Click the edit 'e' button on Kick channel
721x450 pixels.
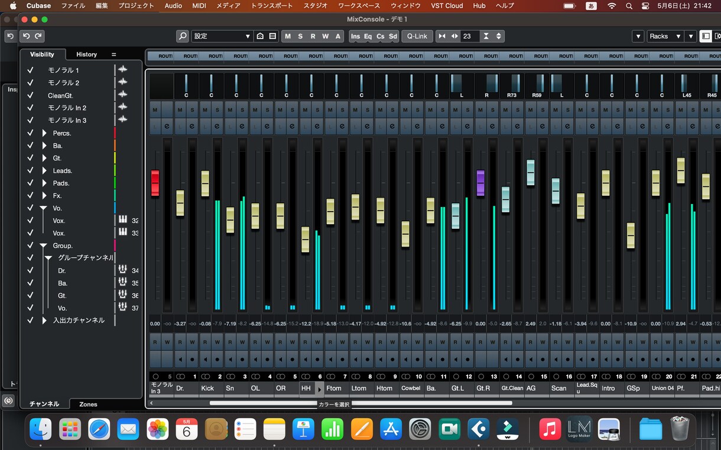[x=217, y=126]
